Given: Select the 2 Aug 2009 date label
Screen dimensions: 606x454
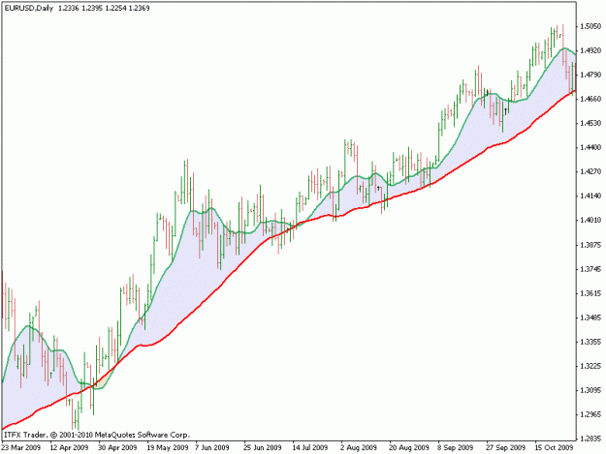Looking at the screenshot, I should (359, 448).
